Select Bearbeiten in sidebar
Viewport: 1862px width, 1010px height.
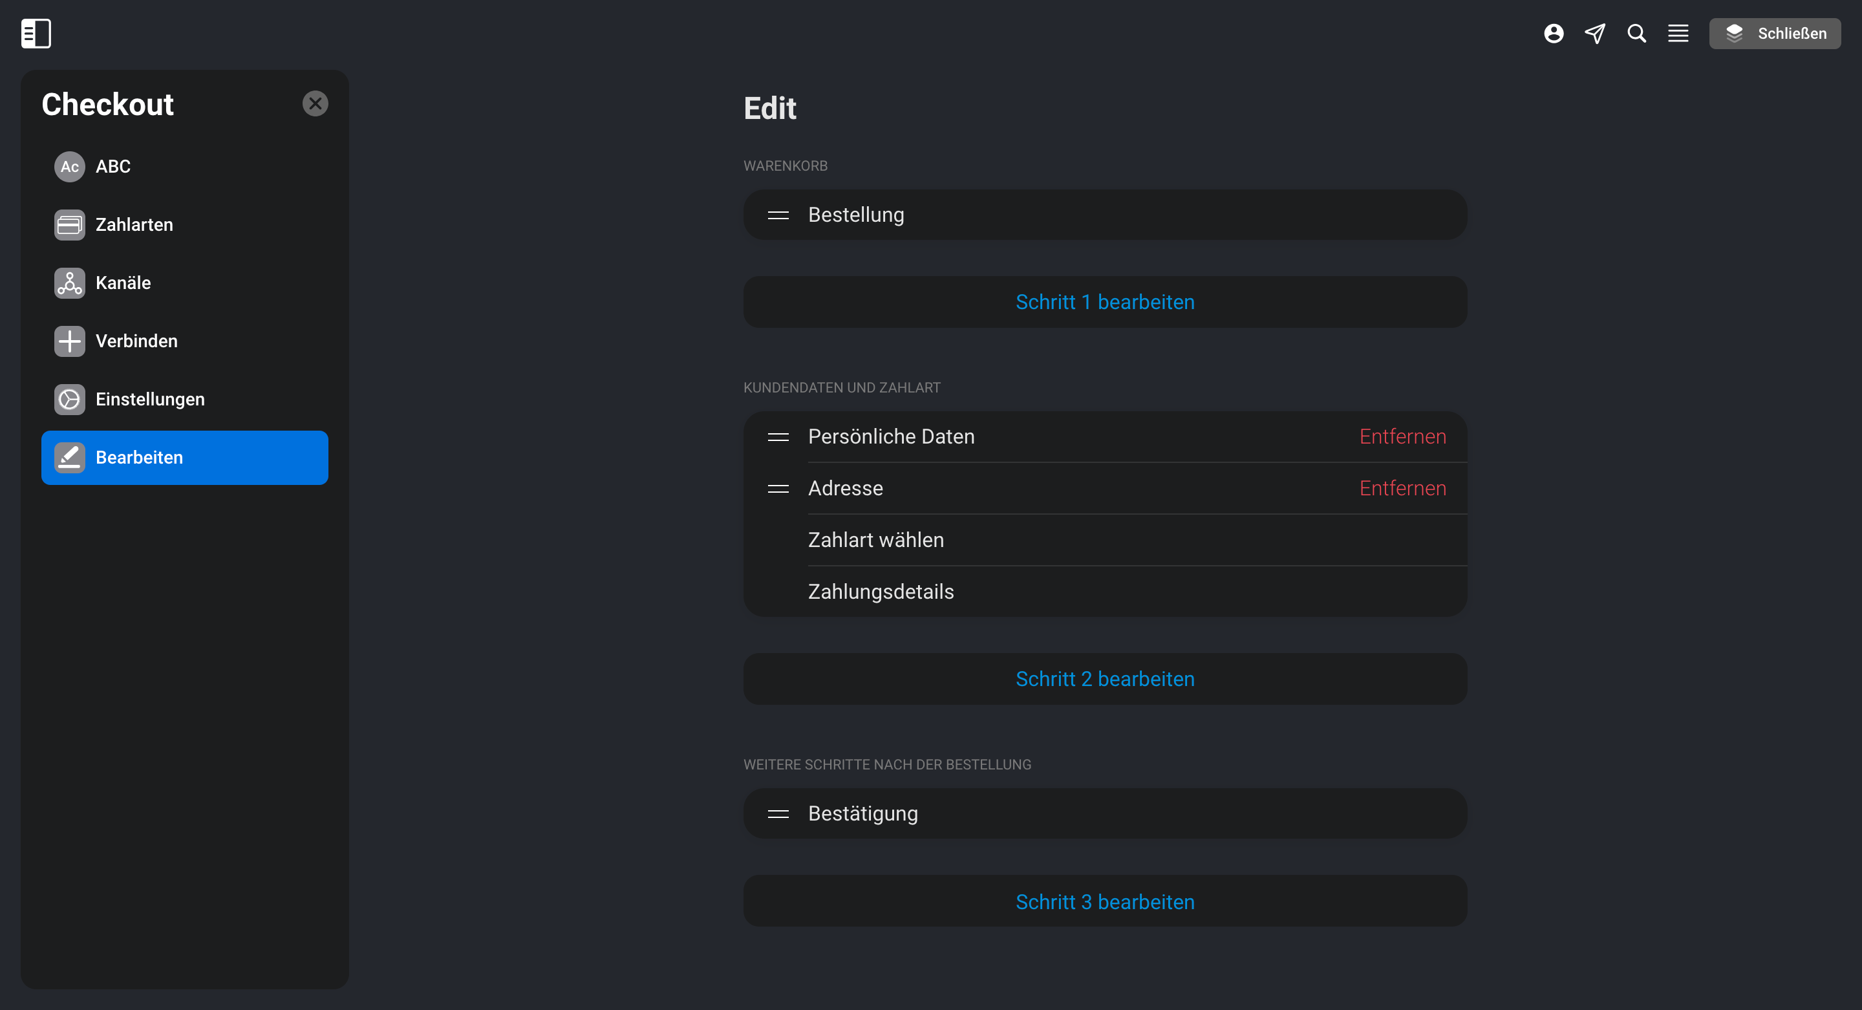coord(184,458)
